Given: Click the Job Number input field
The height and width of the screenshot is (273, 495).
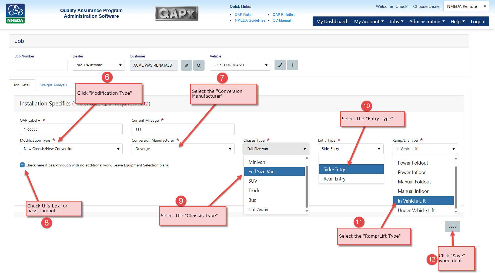Looking at the screenshot, I should coord(41,65).
